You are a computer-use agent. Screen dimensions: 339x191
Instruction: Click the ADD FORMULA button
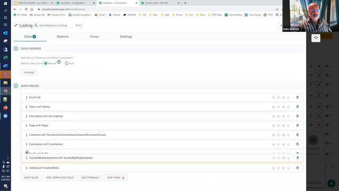[x=90, y=178]
